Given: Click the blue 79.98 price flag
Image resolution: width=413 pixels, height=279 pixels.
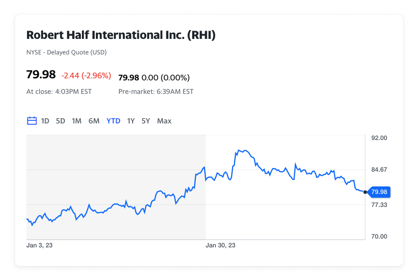Looking at the screenshot, I should 379,192.
